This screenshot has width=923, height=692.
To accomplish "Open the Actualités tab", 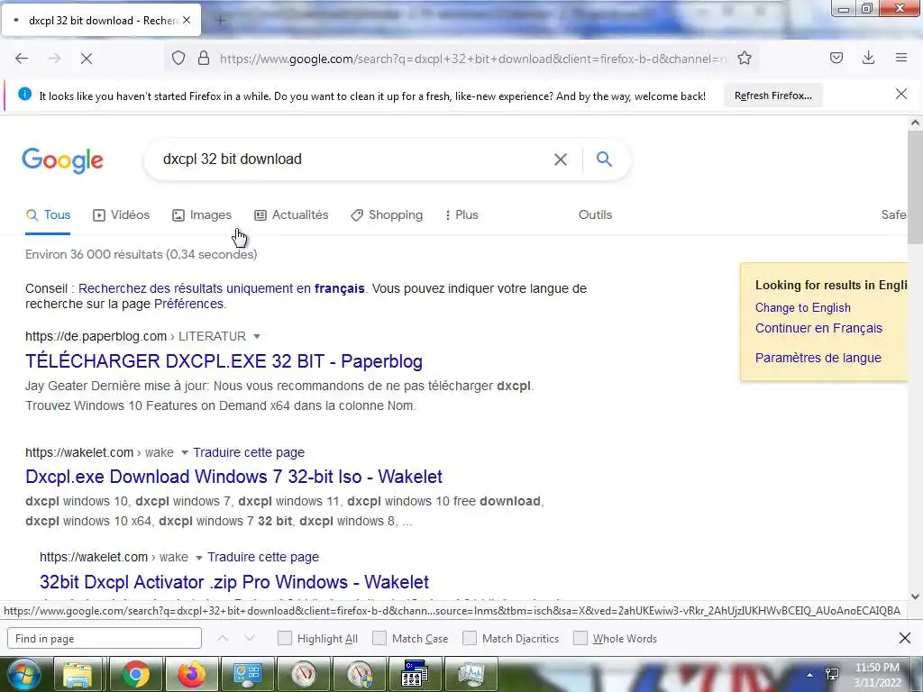I will pos(291,214).
